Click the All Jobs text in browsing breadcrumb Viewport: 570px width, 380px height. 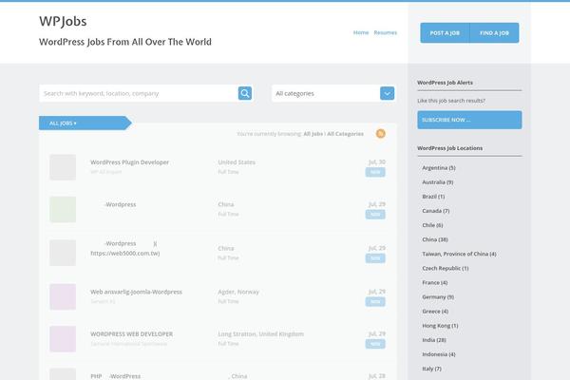(x=313, y=134)
